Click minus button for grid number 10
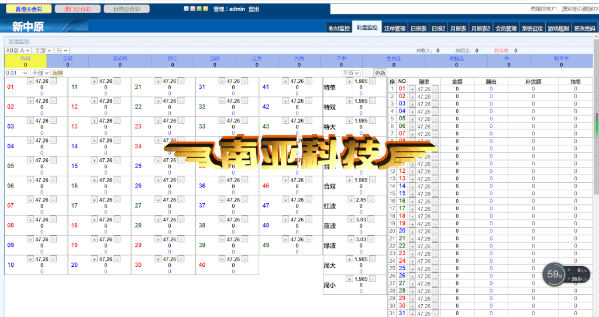599x317 pixels. 53,259
